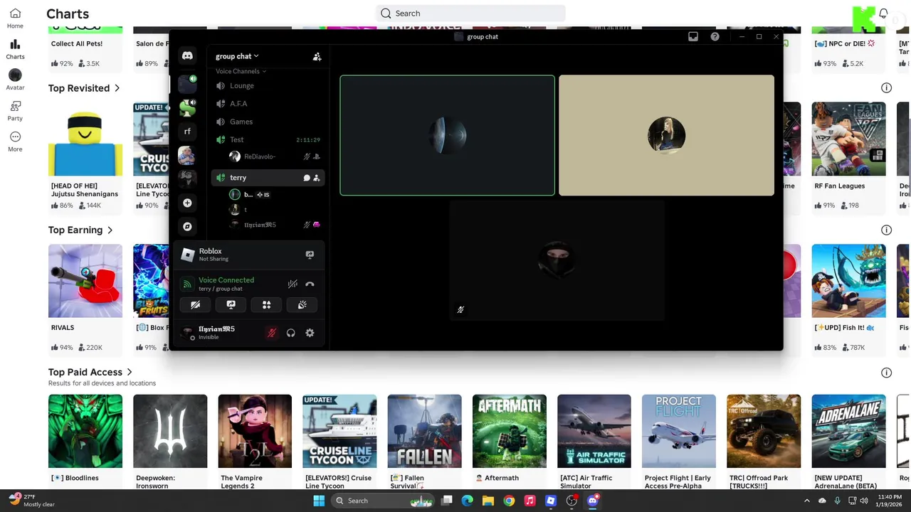
Task: Open Discord help icon in title bar
Action: [x=715, y=36]
